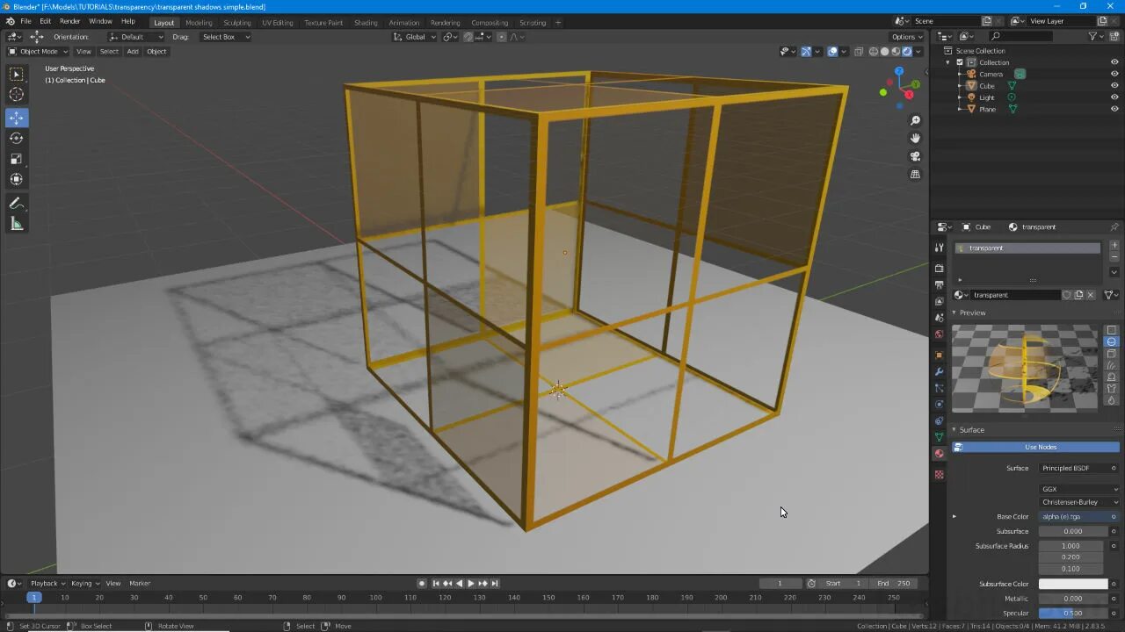Open the viewport Add menu

point(133,51)
